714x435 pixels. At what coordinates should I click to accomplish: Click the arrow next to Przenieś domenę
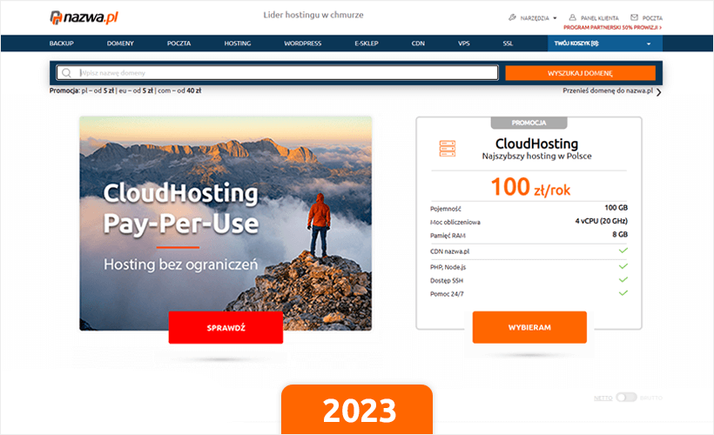point(659,92)
